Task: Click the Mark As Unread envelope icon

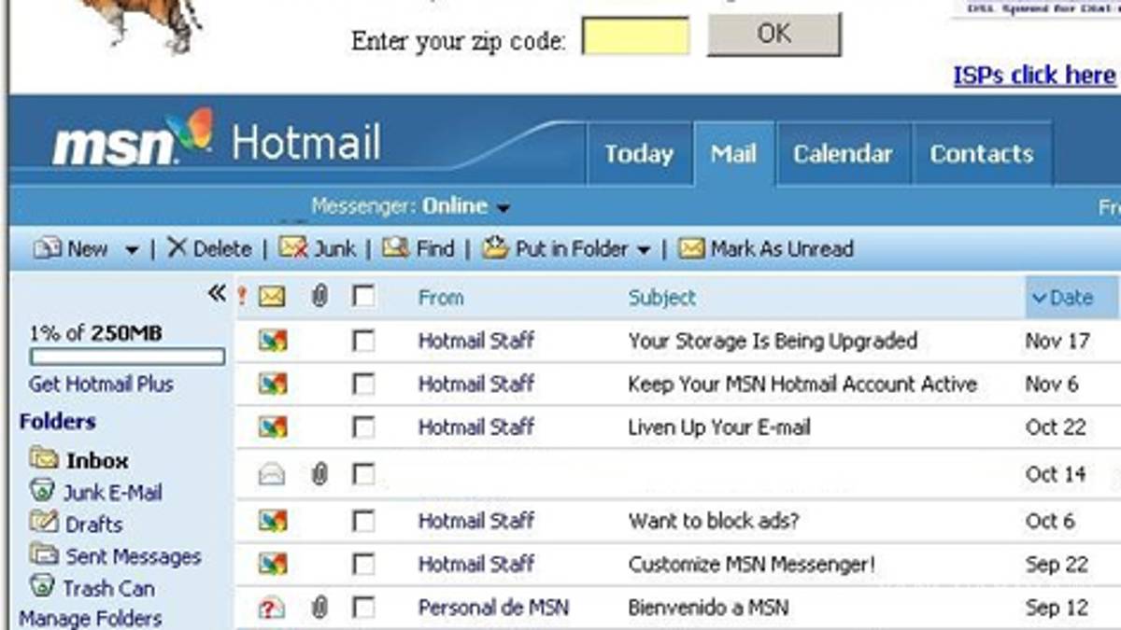Action: pos(691,248)
